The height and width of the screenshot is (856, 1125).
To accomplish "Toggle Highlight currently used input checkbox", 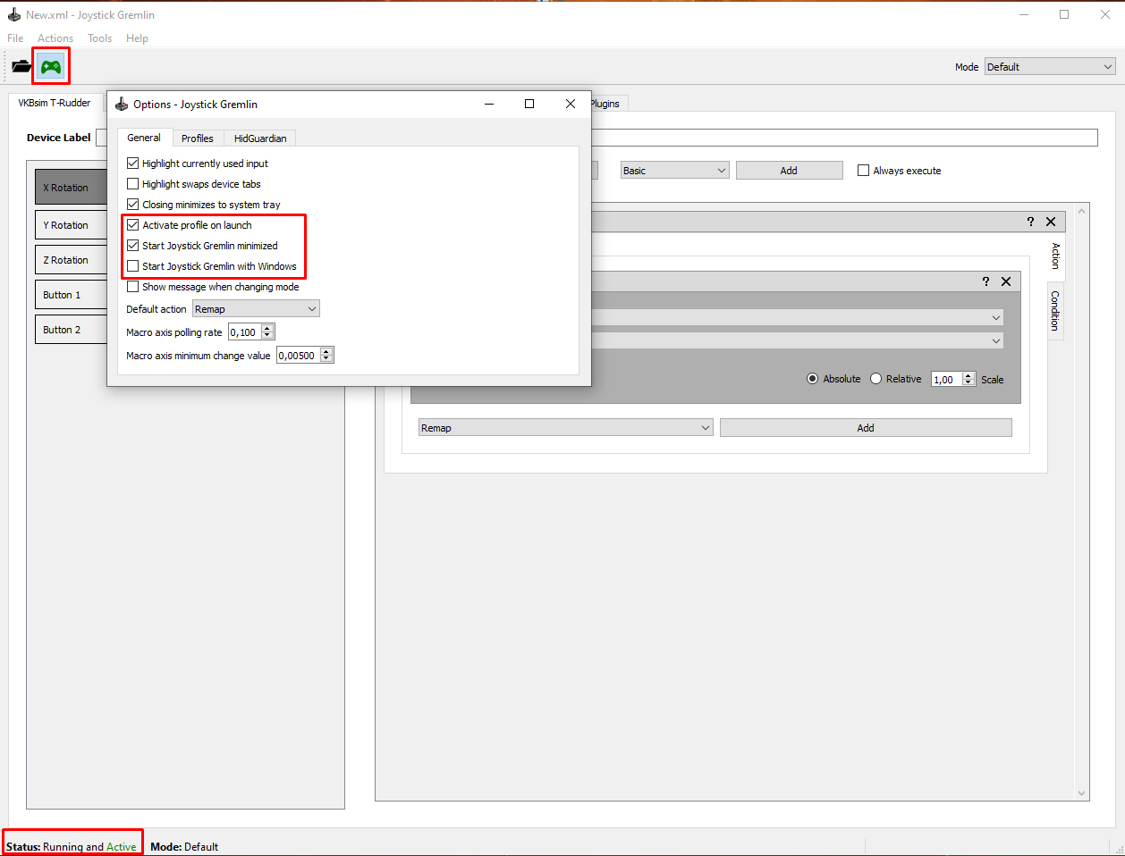I will point(132,164).
